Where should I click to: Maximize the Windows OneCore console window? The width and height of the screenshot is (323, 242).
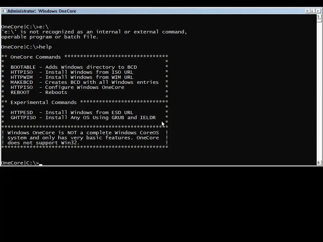[312, 11]
